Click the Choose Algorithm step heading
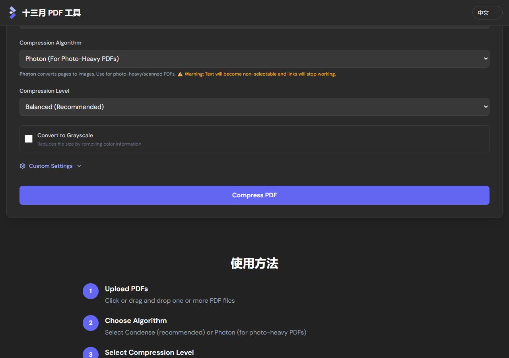The height and width of the screenshot is (358, 509). pyautogui.click(x=136, y=321)
